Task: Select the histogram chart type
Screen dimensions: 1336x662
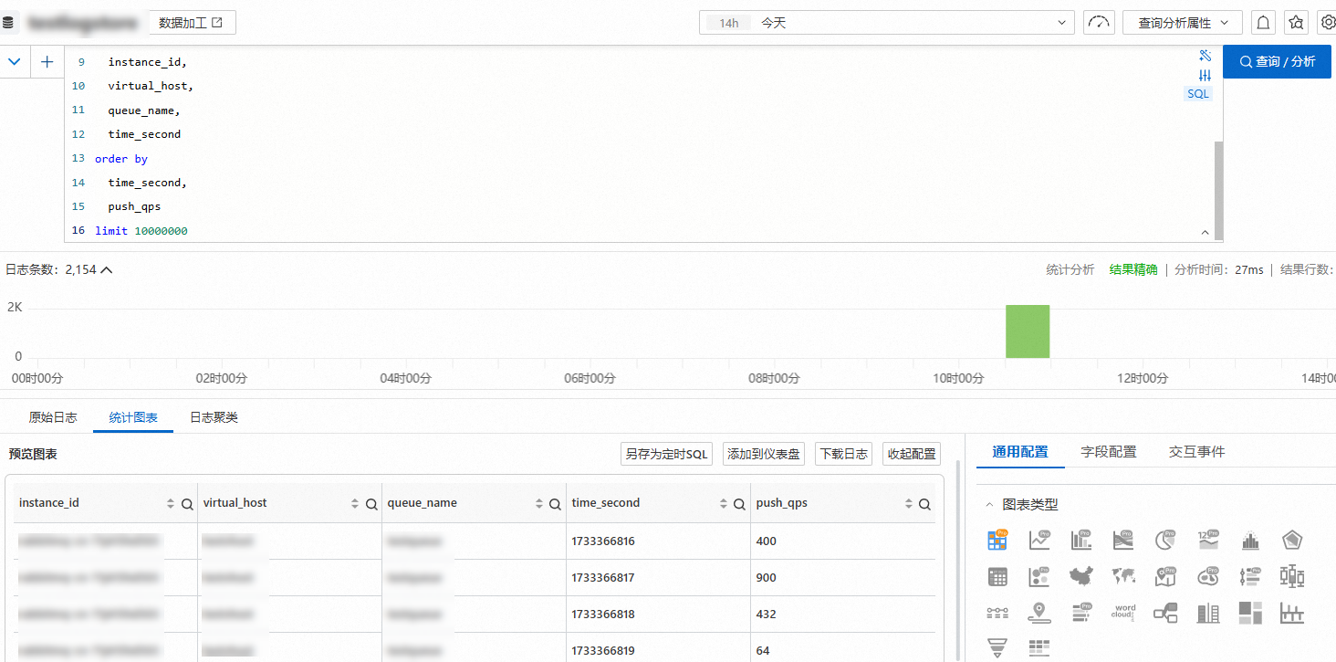Action: click(x=1250, y=540)
